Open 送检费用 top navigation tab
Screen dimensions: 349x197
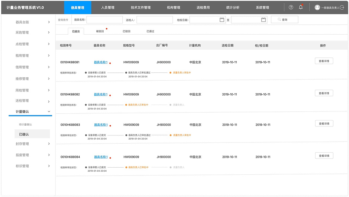[x=203, y=8]
